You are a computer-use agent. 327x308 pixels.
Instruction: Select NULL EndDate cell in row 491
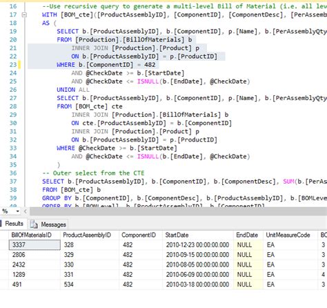(x=248, y=285)
